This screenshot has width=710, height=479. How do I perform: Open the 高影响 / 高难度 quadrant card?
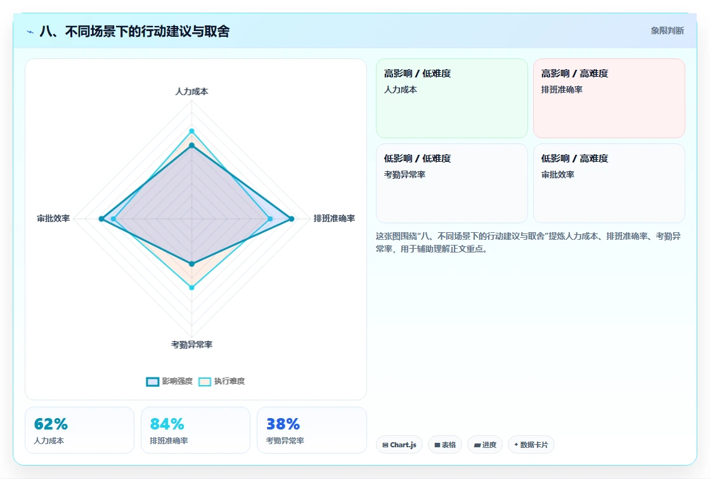coord(609,98)
